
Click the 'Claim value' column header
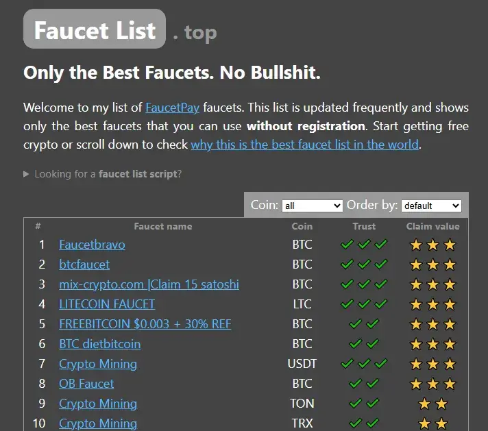(x=433, y=226)
